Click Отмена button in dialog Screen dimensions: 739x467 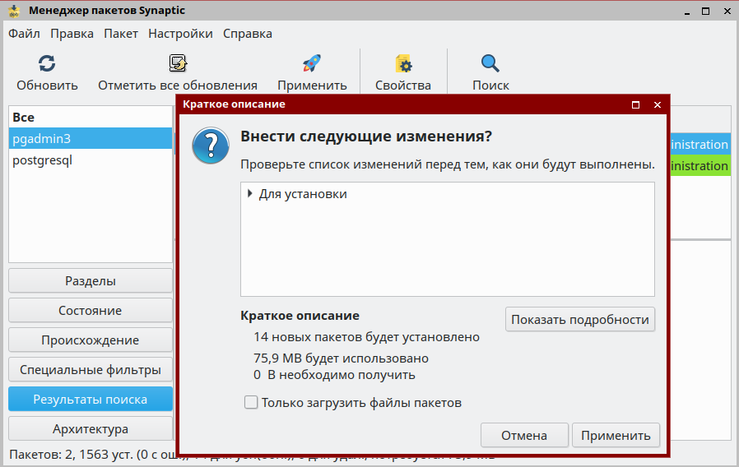(x=524, y=436)
